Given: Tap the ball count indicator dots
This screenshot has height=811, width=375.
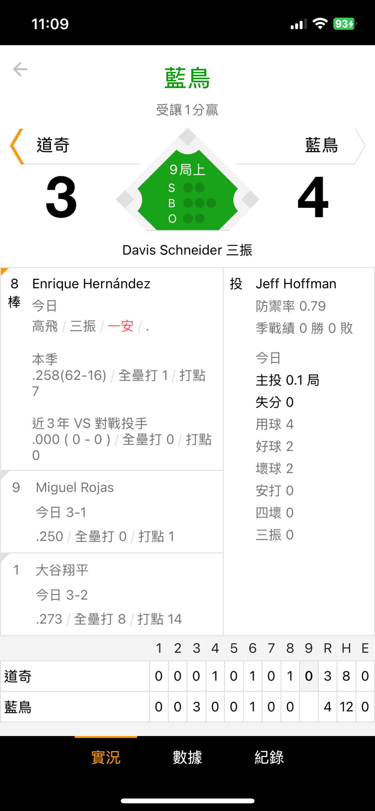Looking at the screenshot, I should coord(199,203).
